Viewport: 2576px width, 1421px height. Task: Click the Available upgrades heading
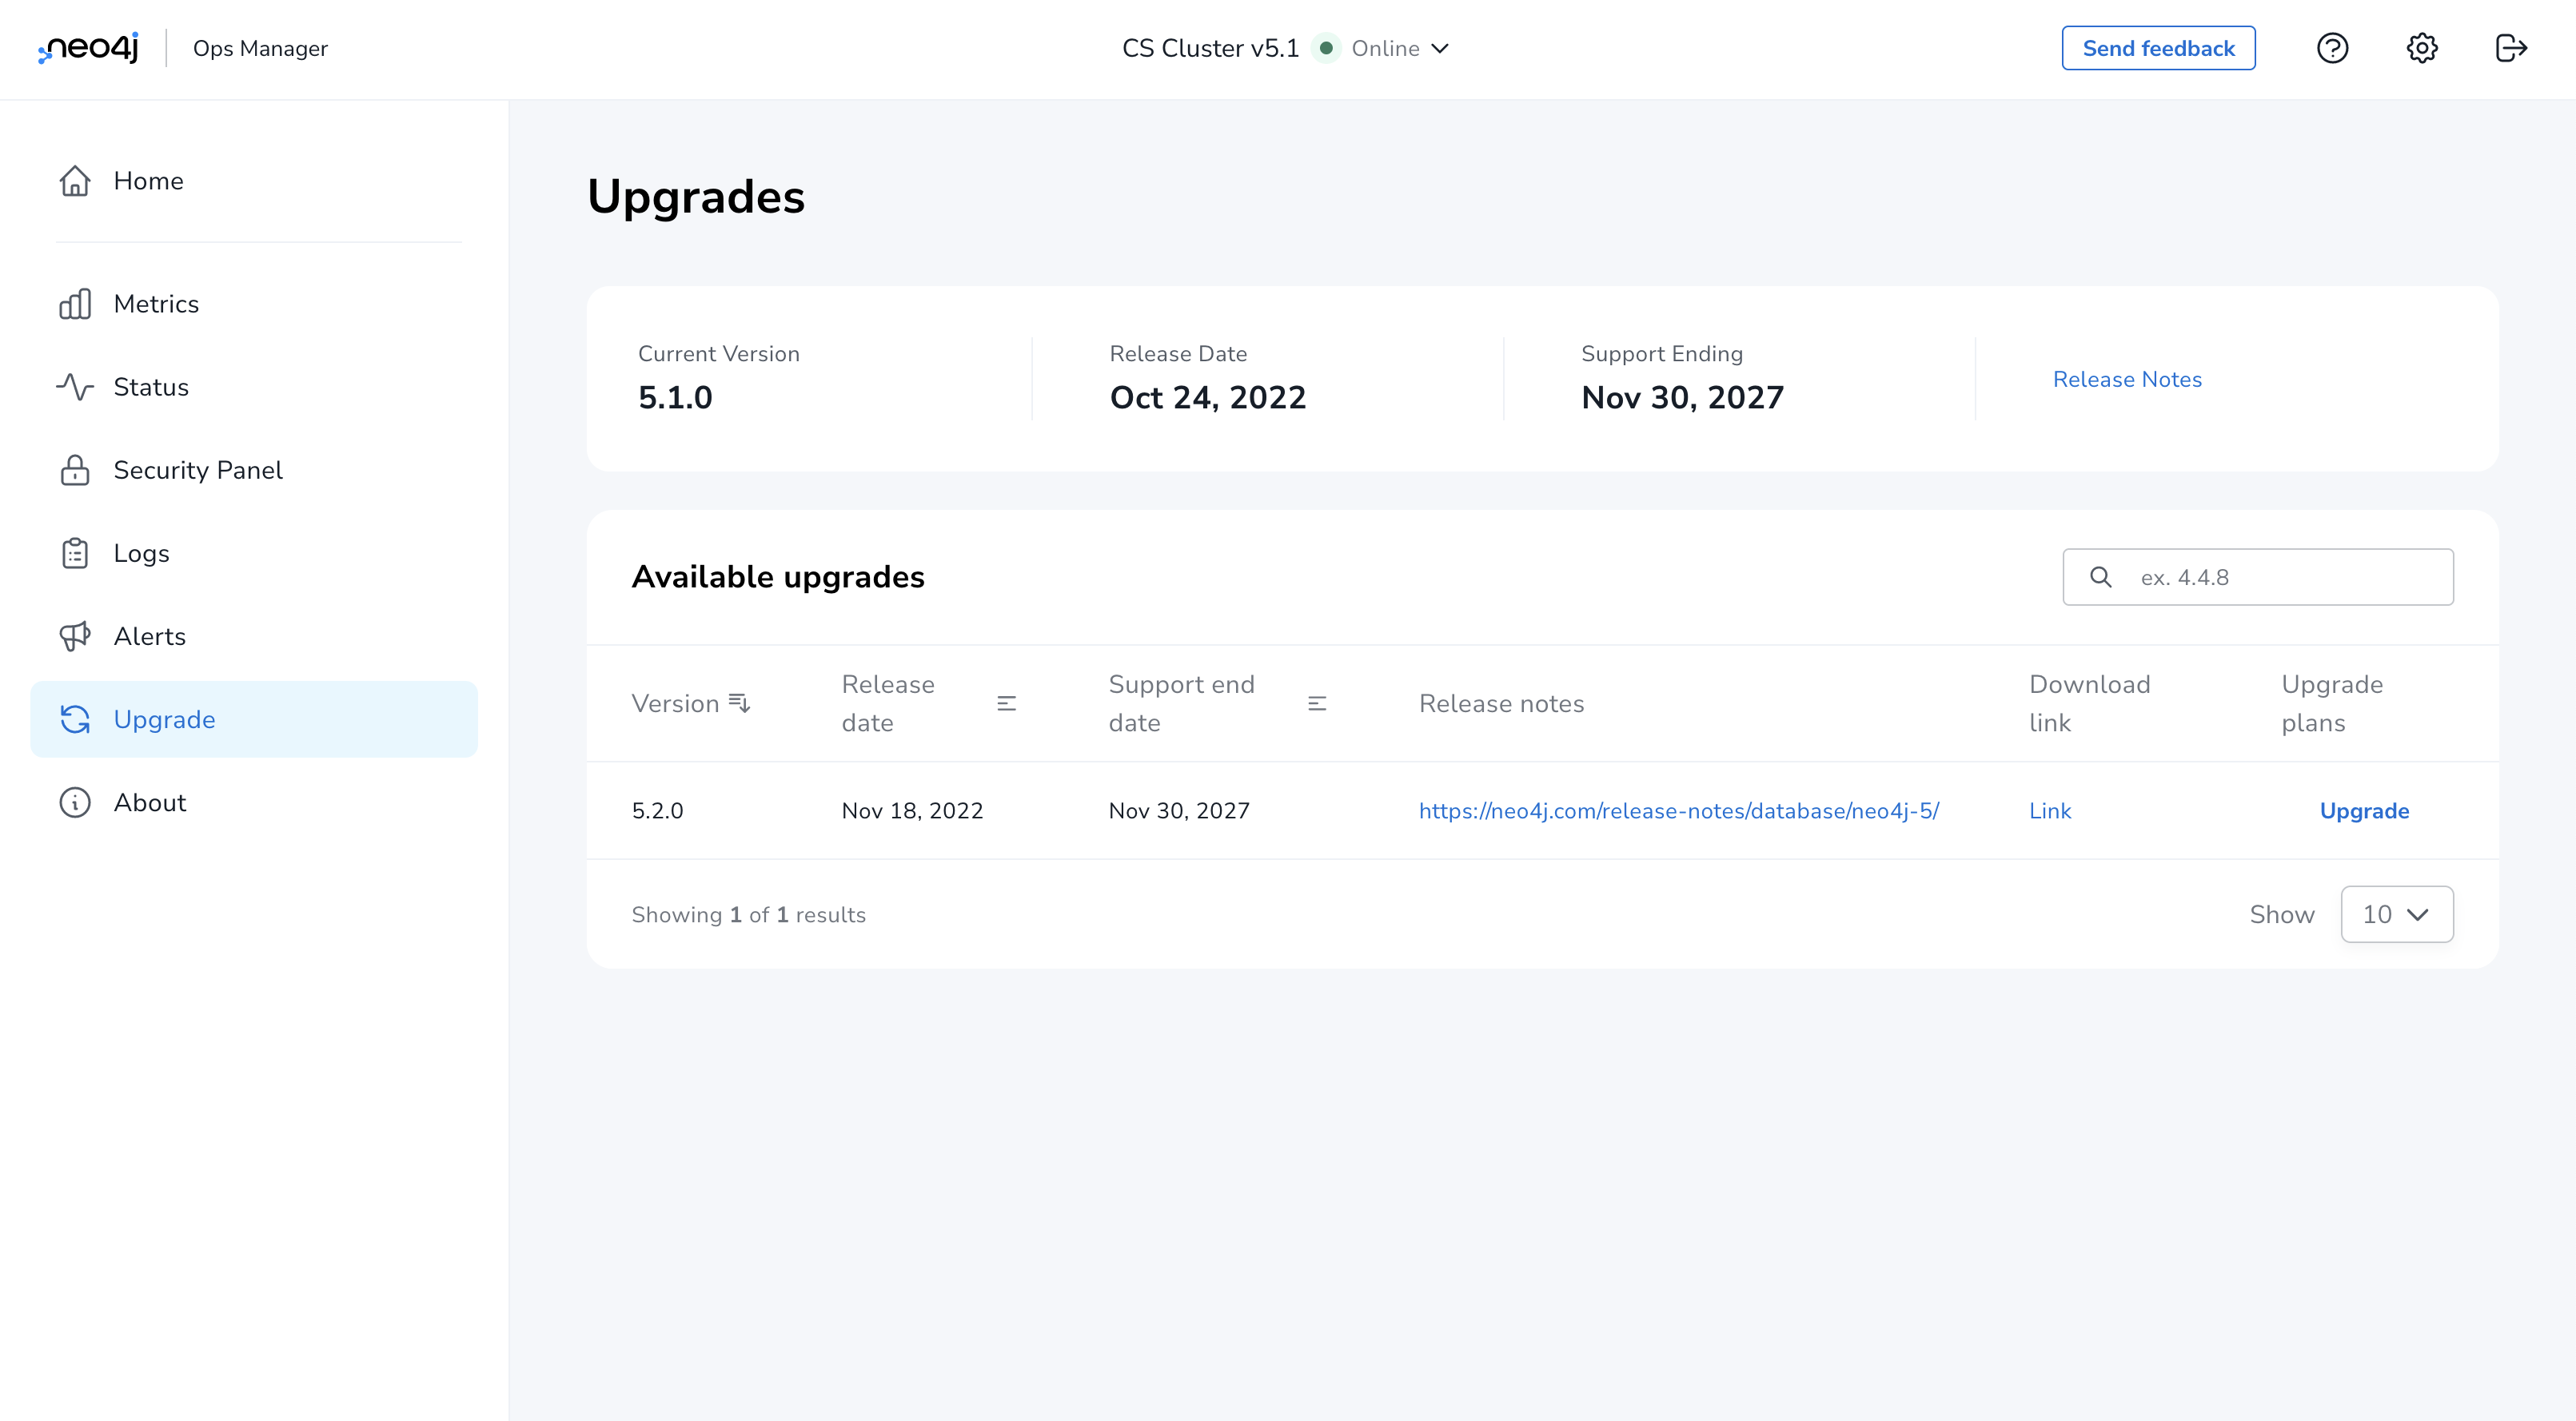pyautogui.click(x=778, y=576)
